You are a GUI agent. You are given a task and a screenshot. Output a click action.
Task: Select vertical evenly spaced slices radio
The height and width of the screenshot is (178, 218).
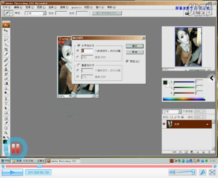[78, 70]
